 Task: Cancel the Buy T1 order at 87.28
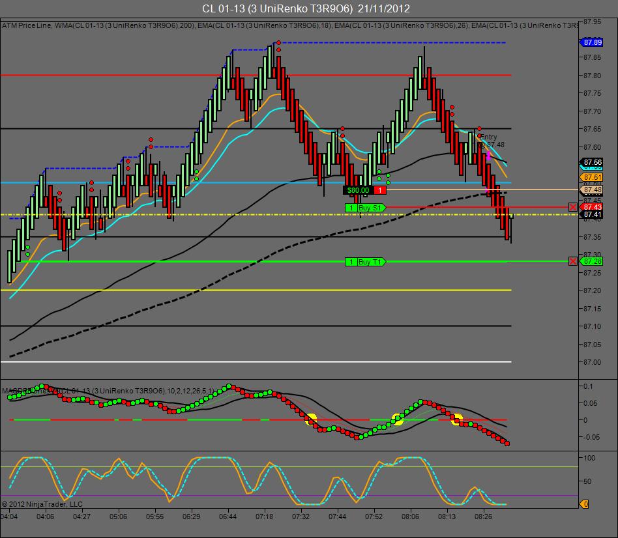click(x=572, y=262)
